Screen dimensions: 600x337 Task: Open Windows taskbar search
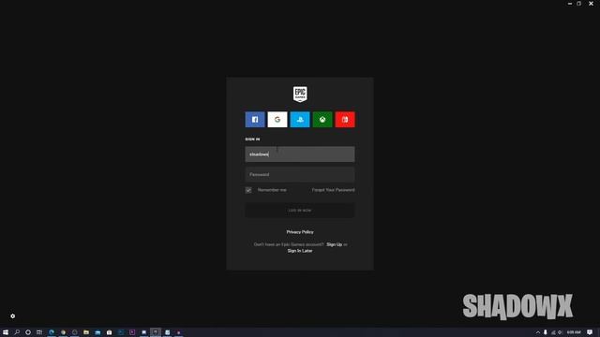pyautogui.click(x=17, y=332)
